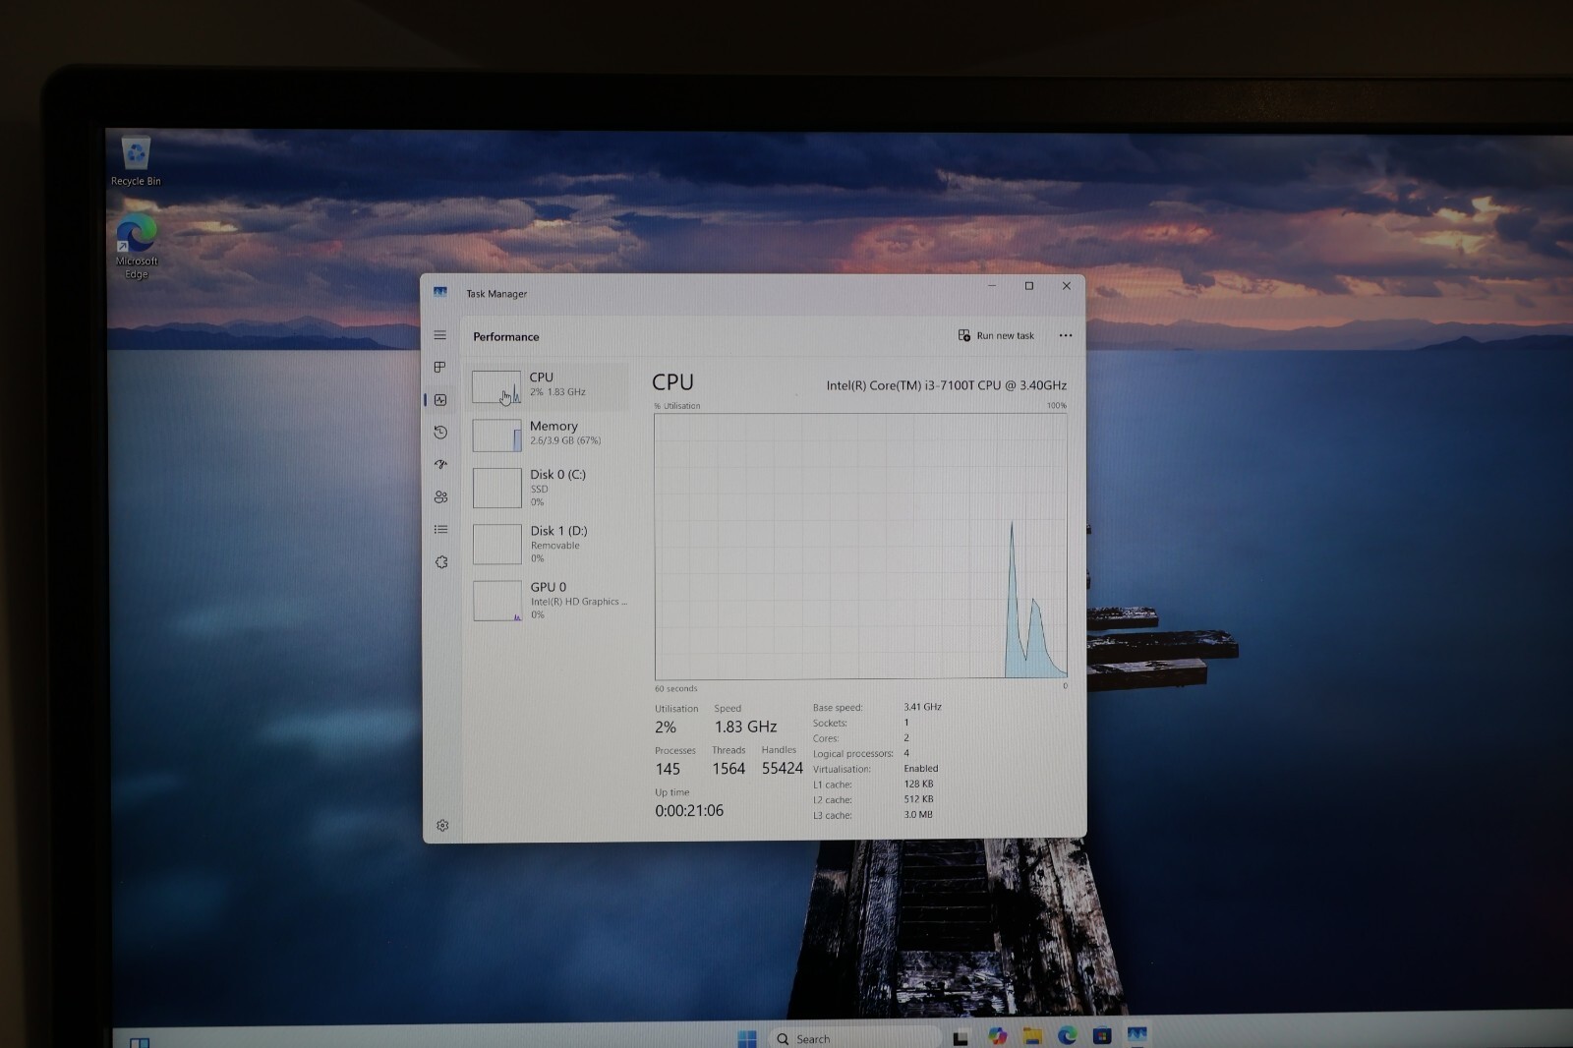Click the Task Manager title bar icon
1573x1048 pixels.
(440, 292)
